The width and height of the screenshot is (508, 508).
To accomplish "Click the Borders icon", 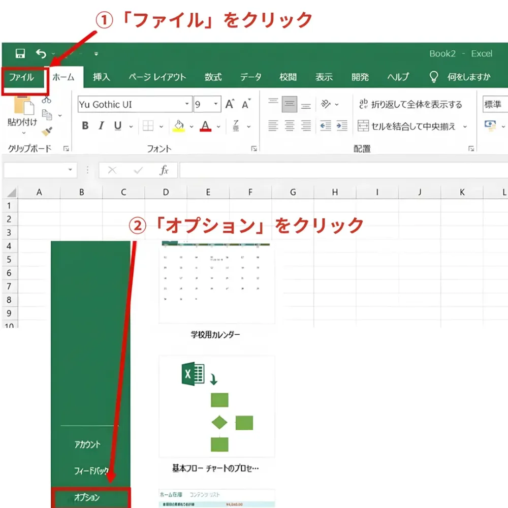I will (x=148, y=125).
